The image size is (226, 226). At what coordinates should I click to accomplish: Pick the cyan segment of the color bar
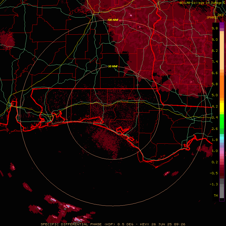(x=222, y=138)
